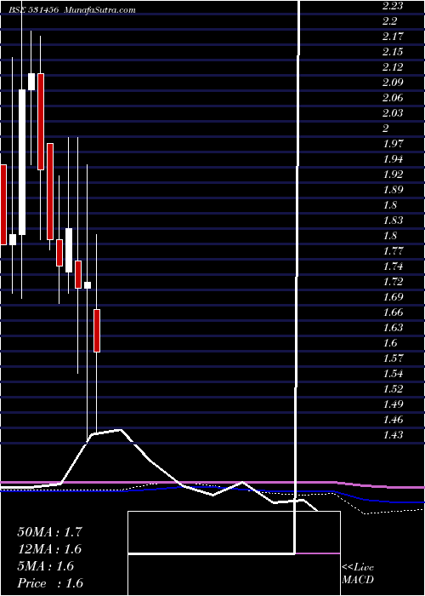Select the 2.17 price axis label

click(x=393, y=37)
